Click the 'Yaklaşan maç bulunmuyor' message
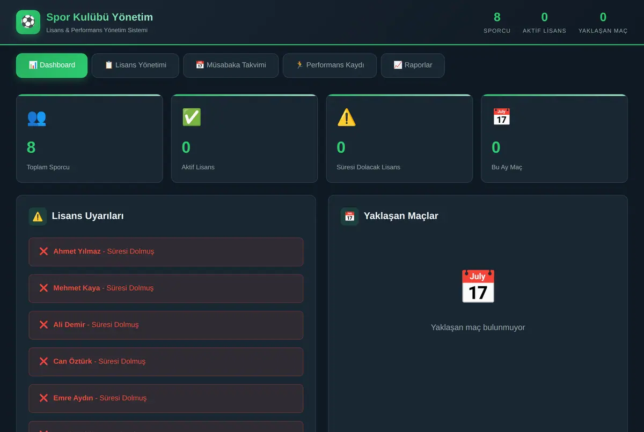This screenshot has width=644, height=432. [478, 327]
